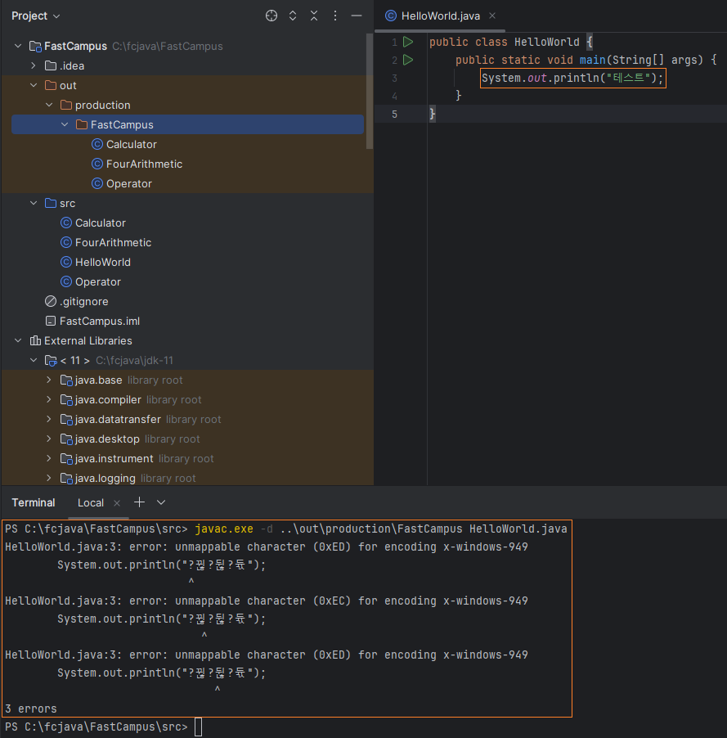Close the HelloWorld.java editor tab
The height and width of the screenshot is (738, 727).
[492, 16]
